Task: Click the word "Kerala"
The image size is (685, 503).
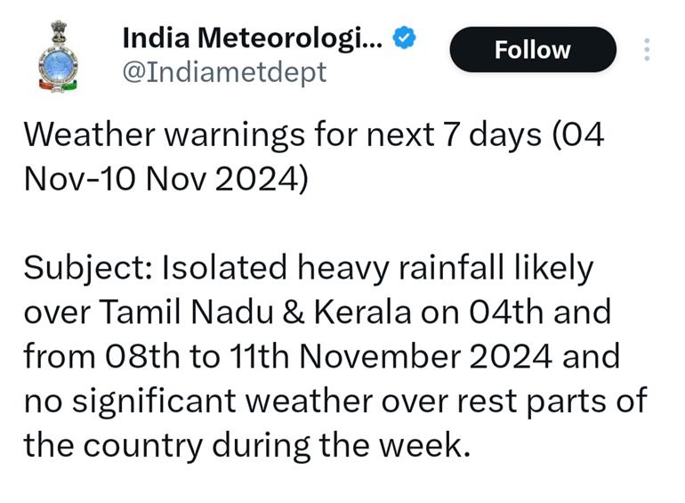Action: tap(367, 312)
